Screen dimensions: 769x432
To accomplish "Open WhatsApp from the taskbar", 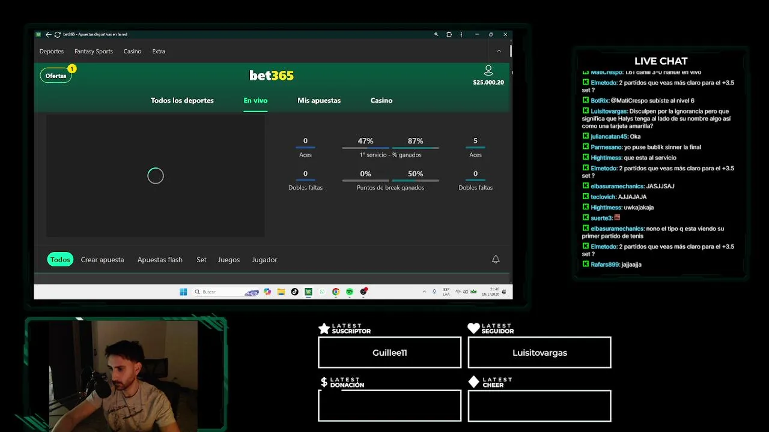I will click(x=322, y=292).
